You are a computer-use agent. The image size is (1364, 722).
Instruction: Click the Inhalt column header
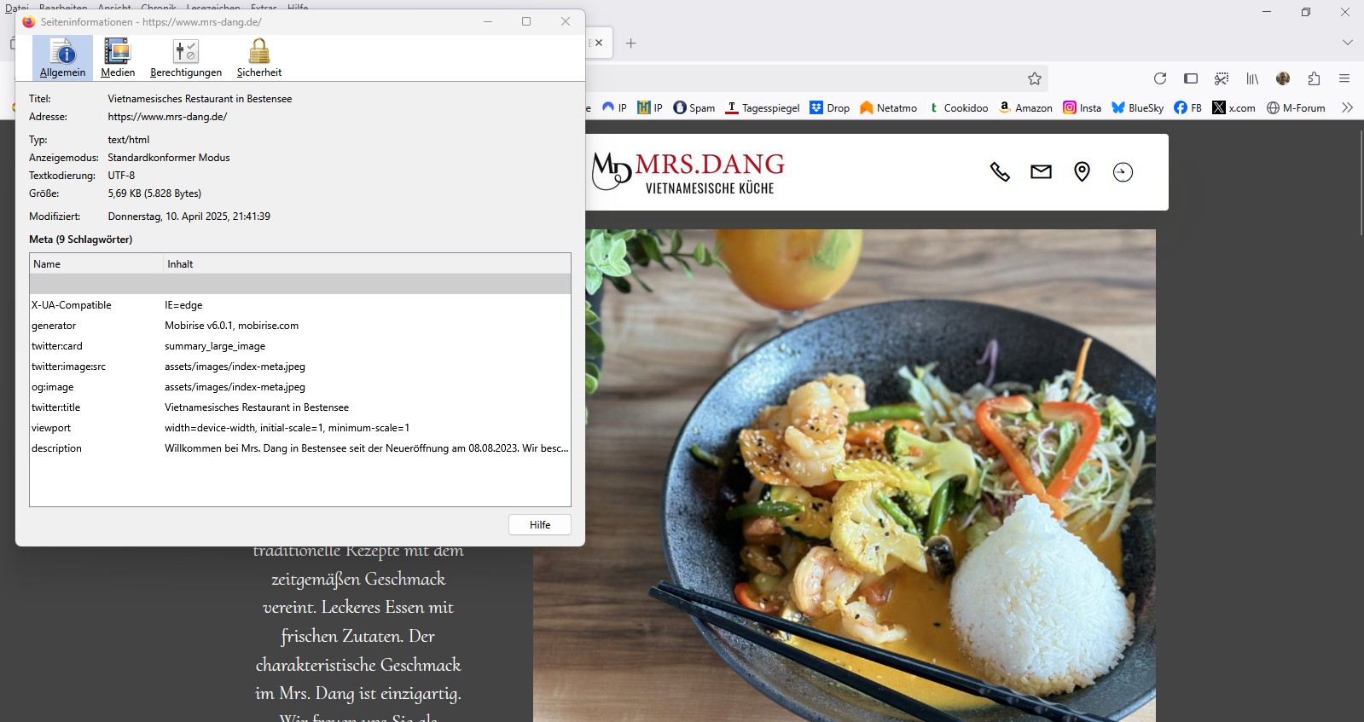367,264
